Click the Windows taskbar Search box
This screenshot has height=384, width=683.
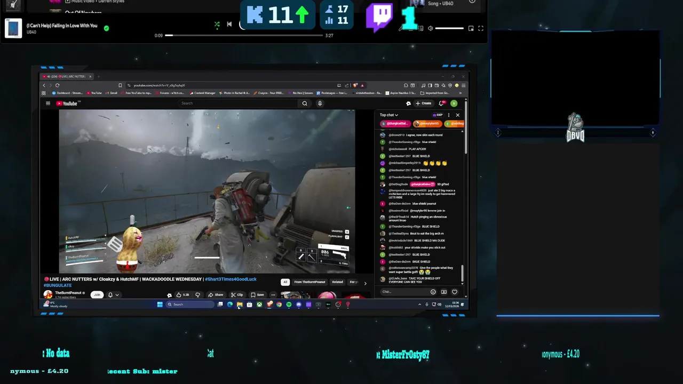190,305
